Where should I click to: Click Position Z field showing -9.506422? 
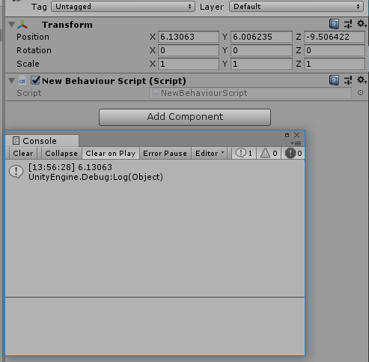coord(335,37)
